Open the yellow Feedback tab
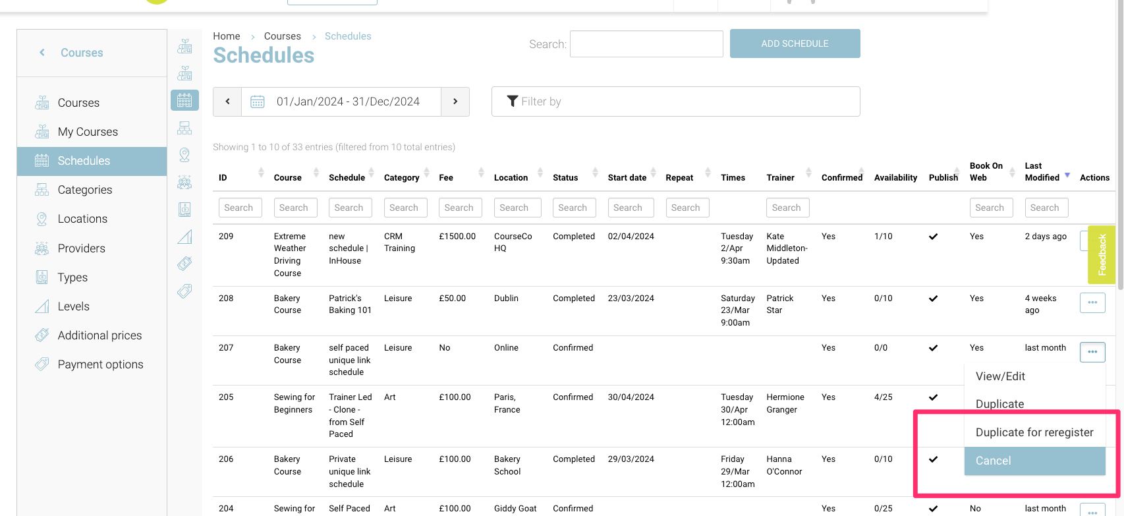The image size is (1124, 516). [x=1101, y=255]
